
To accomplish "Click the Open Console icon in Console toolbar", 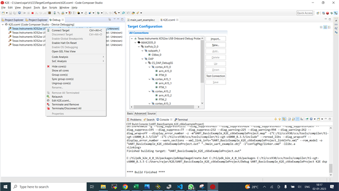I will (319, 119).
